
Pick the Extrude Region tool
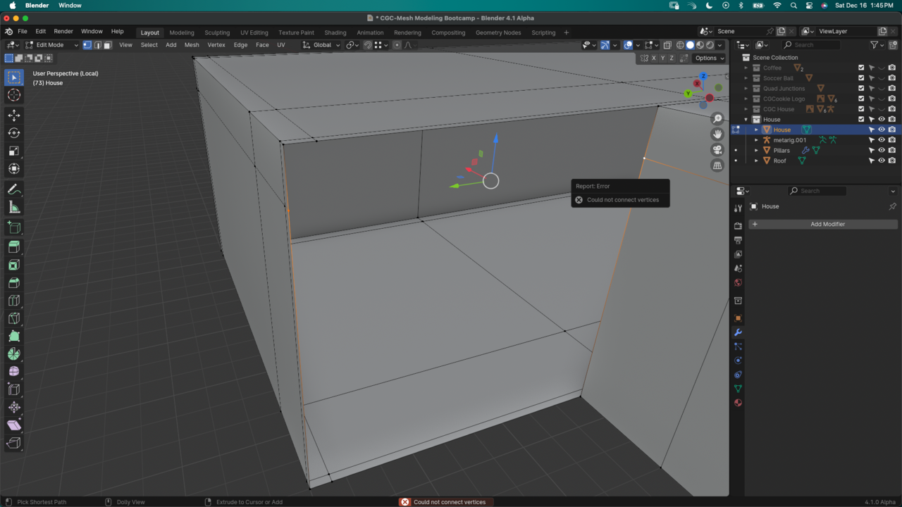(x=13, y=247)
